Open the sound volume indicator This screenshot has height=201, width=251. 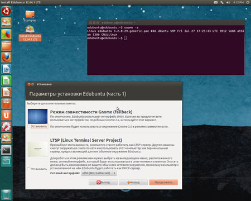click(228, 2)
